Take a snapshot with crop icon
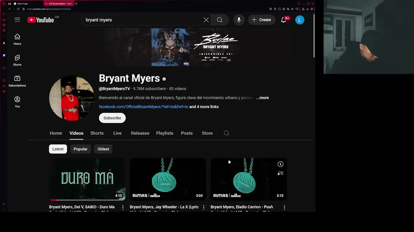Screen dimensions: 414x232 point(279,9)
